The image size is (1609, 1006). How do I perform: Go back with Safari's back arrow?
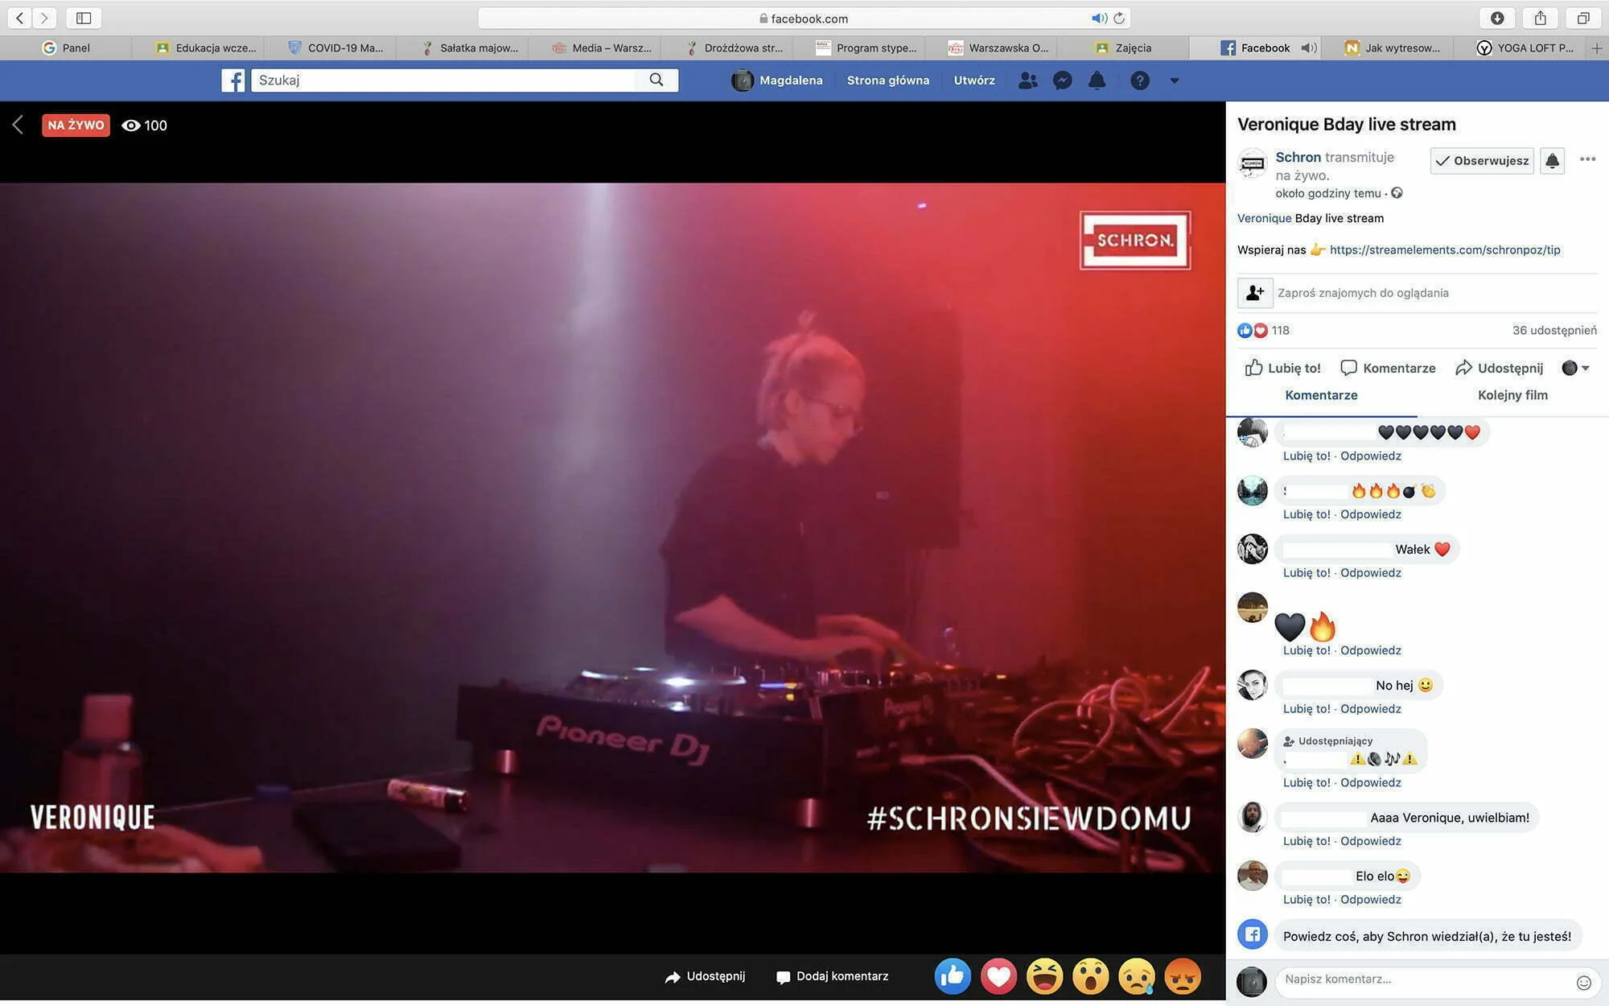20,18
